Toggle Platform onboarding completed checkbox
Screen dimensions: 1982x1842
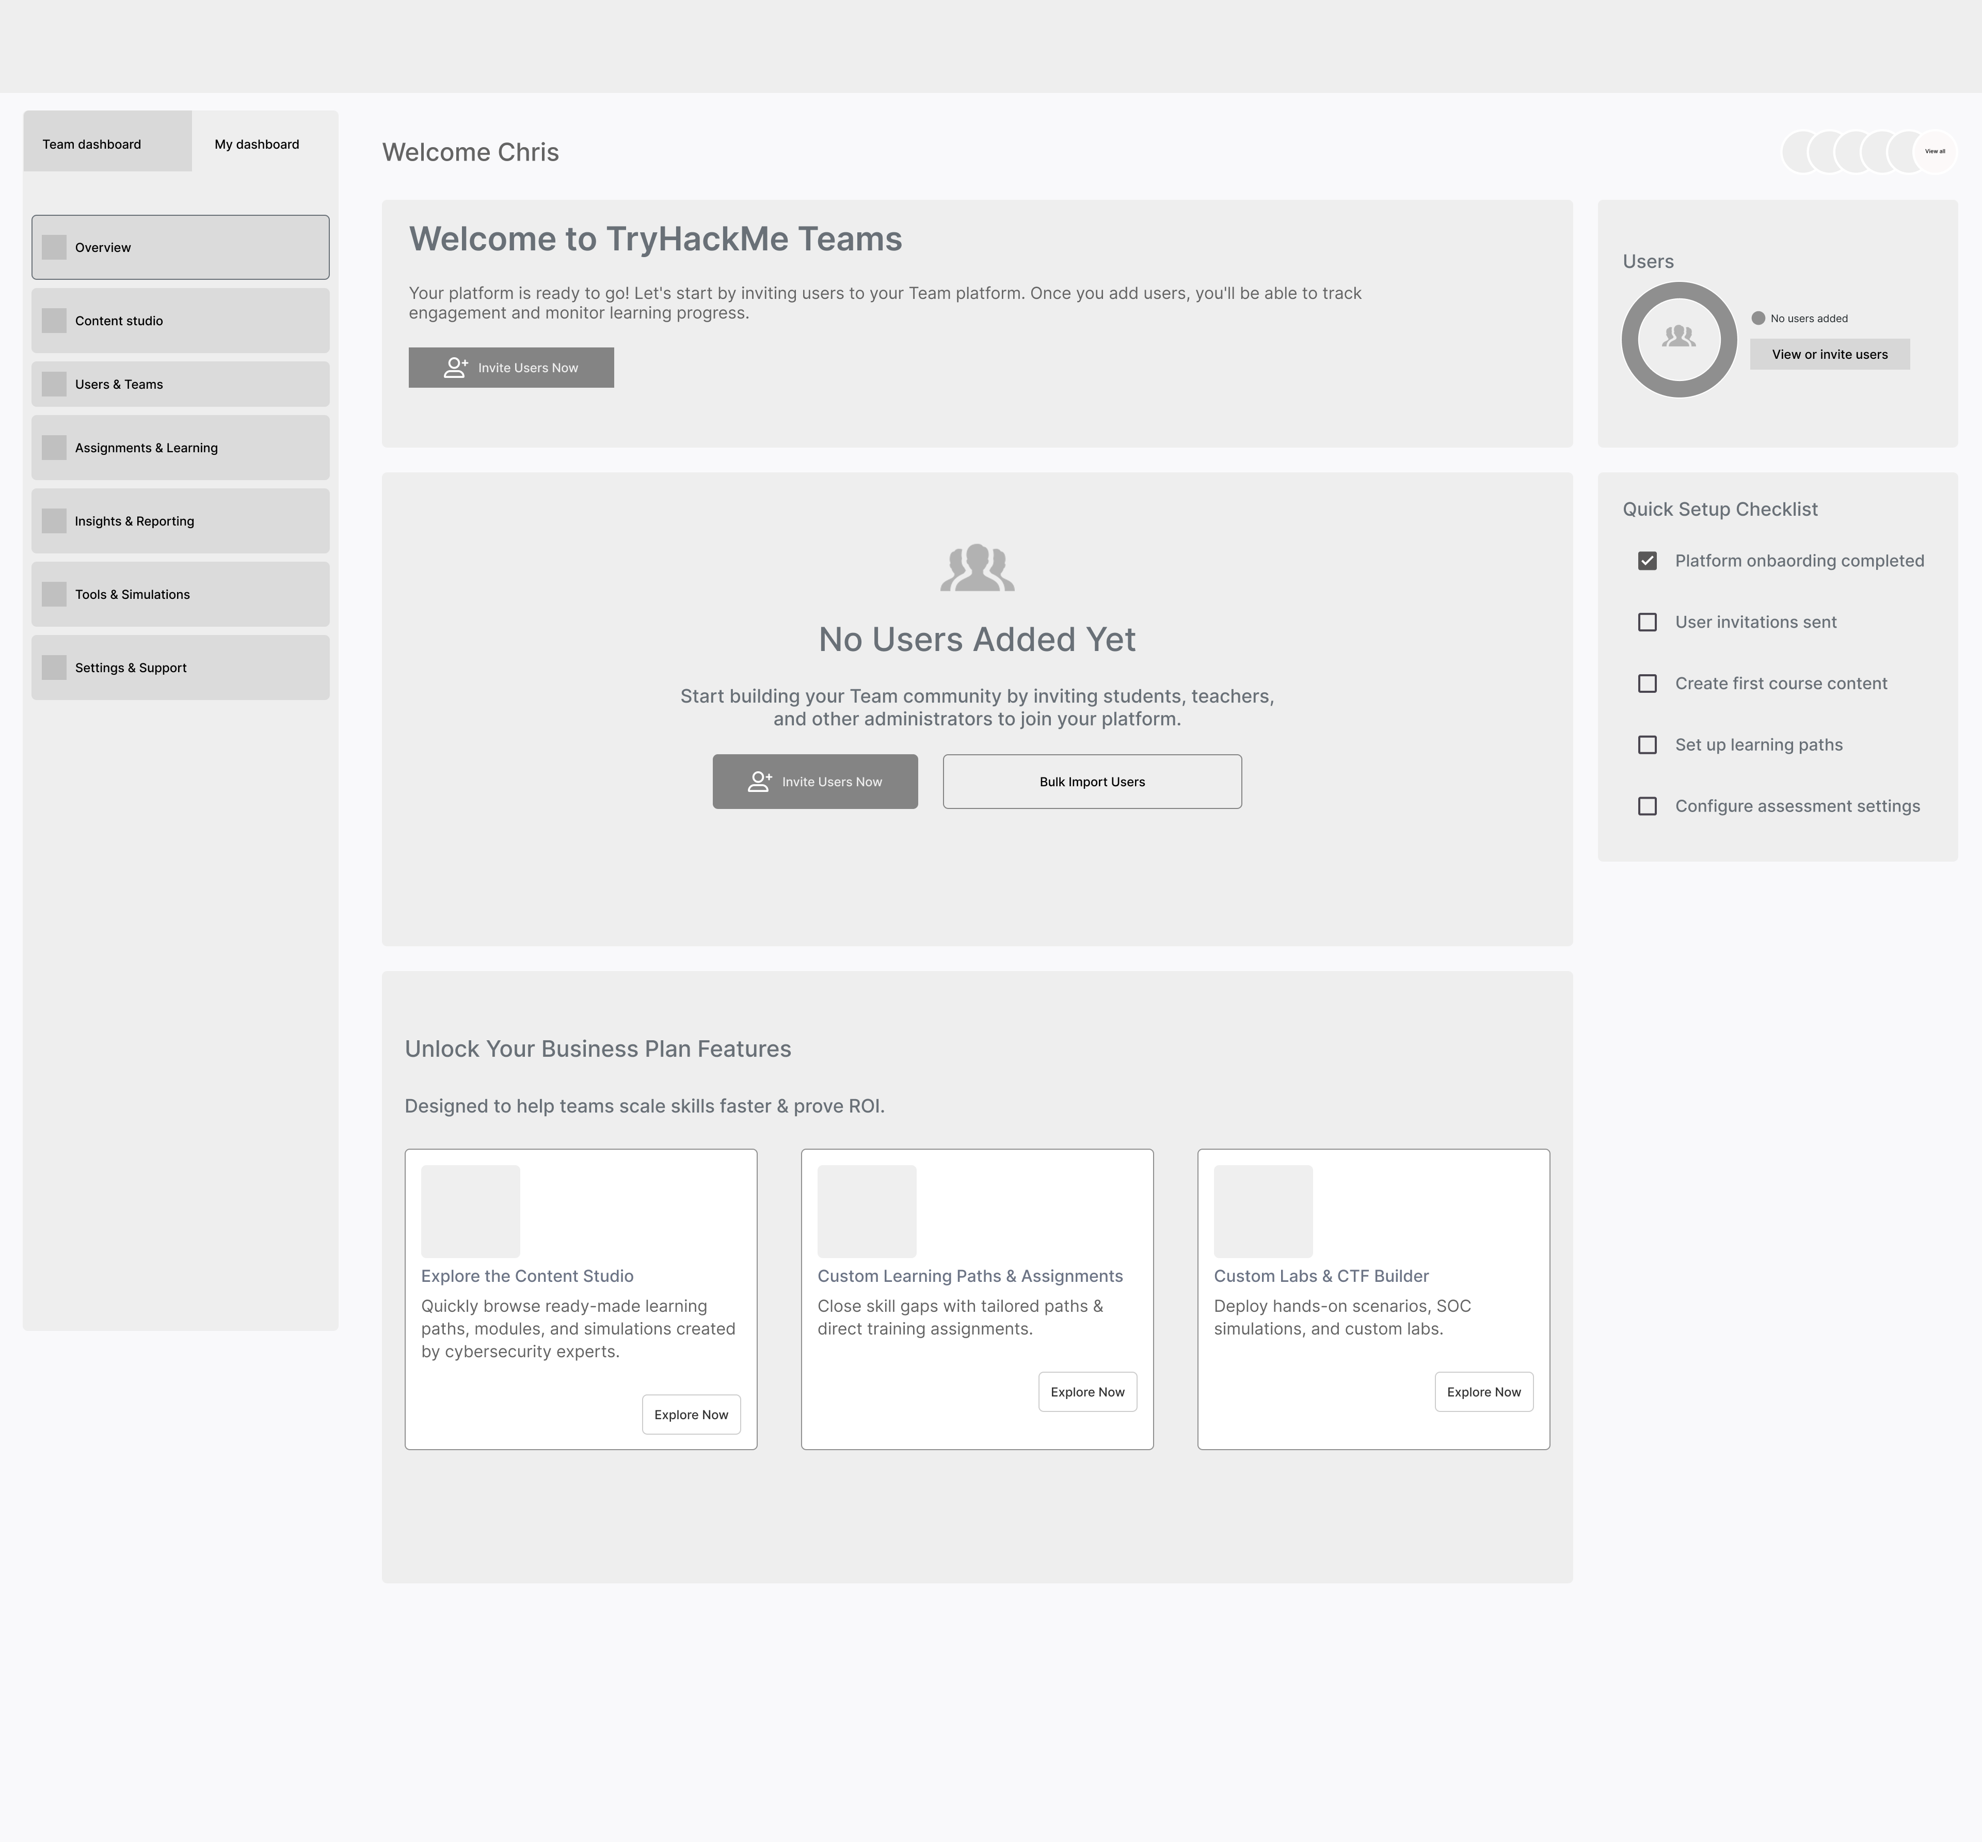[x=1647, y=561]
